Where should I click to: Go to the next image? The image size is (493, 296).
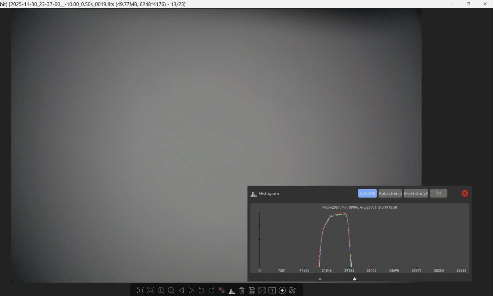coord(191,290)
